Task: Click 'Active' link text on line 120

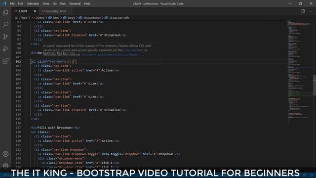Action: pos(107,141)
